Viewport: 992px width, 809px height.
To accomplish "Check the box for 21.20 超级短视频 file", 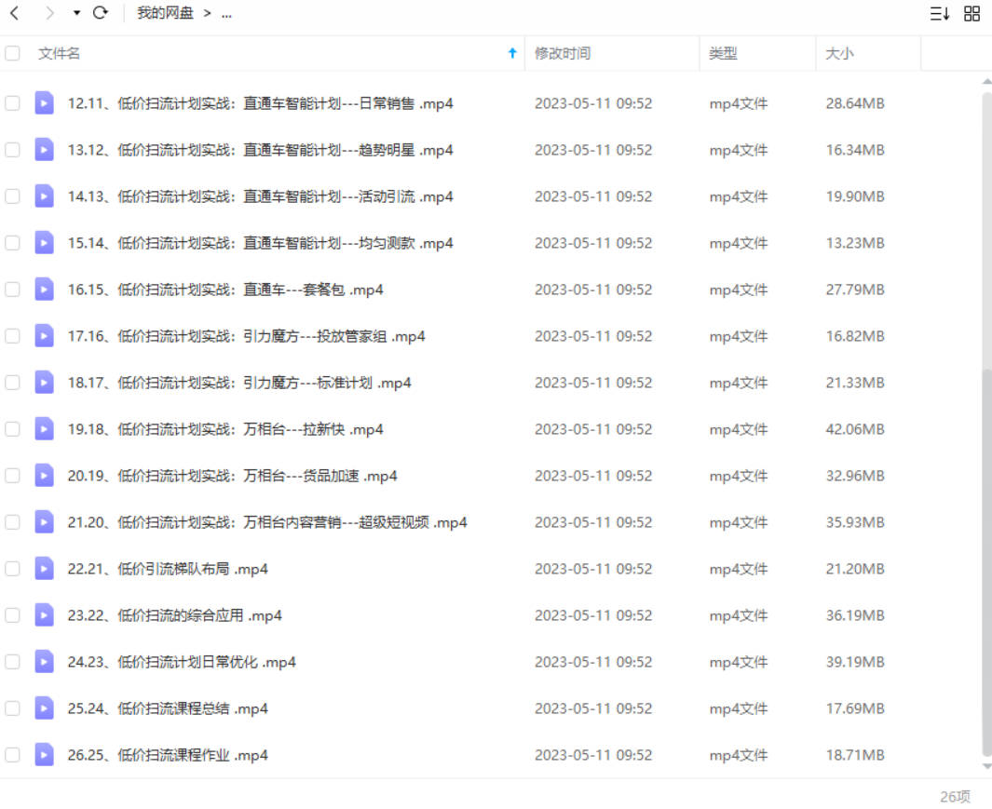I will (12, 522).
